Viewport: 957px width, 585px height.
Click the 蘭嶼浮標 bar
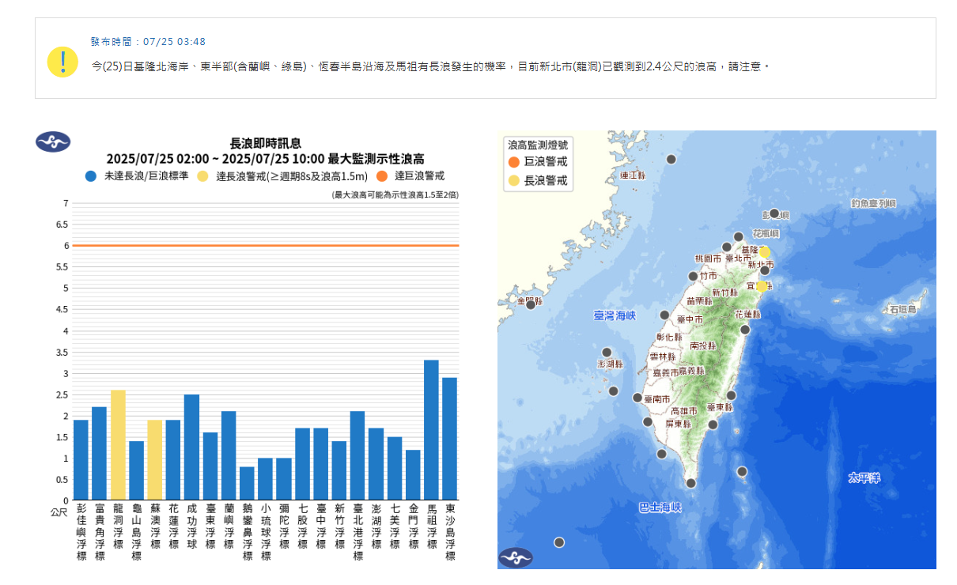(x=229, y=455)
